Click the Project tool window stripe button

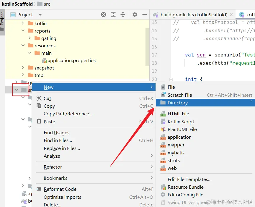coord(2,22)
